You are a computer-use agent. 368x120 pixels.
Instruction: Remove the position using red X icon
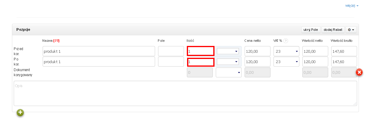click(x=359, y=72)
